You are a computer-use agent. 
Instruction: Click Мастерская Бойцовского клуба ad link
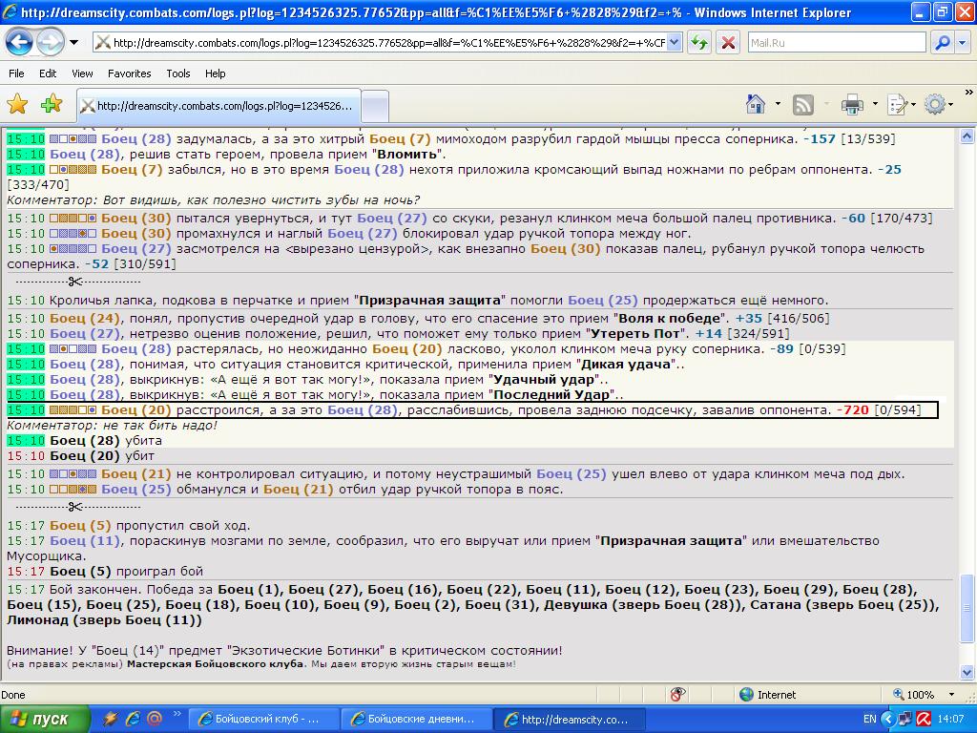pyautogui.click(x=216, y=664)
